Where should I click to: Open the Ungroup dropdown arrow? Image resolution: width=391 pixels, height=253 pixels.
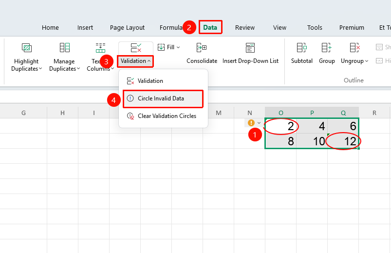pyautogui.click(x=367, y=61)
